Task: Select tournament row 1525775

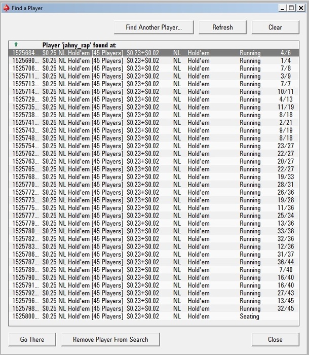Action: point(154,207)
